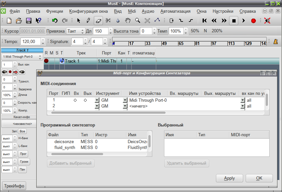Toggle the Eraser tool
This screenshot has width=282, height=192.
pyautogui.click(x=98, y=21)
